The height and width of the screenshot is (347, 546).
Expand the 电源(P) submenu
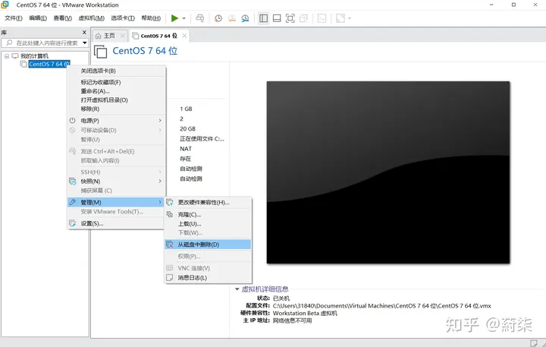pyautogui.click(x=115, y=121)
